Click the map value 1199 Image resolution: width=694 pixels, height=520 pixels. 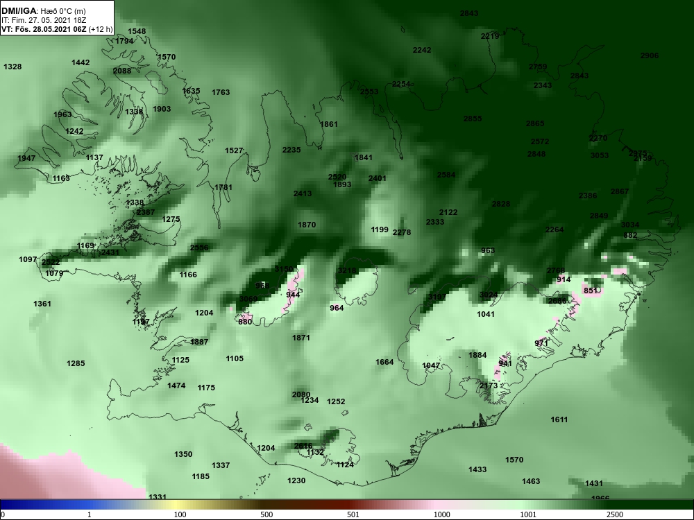(x=380, y=230)
